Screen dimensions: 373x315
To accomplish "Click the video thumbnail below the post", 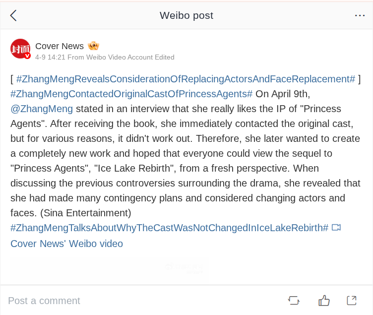I will click(x=109, y=269).
